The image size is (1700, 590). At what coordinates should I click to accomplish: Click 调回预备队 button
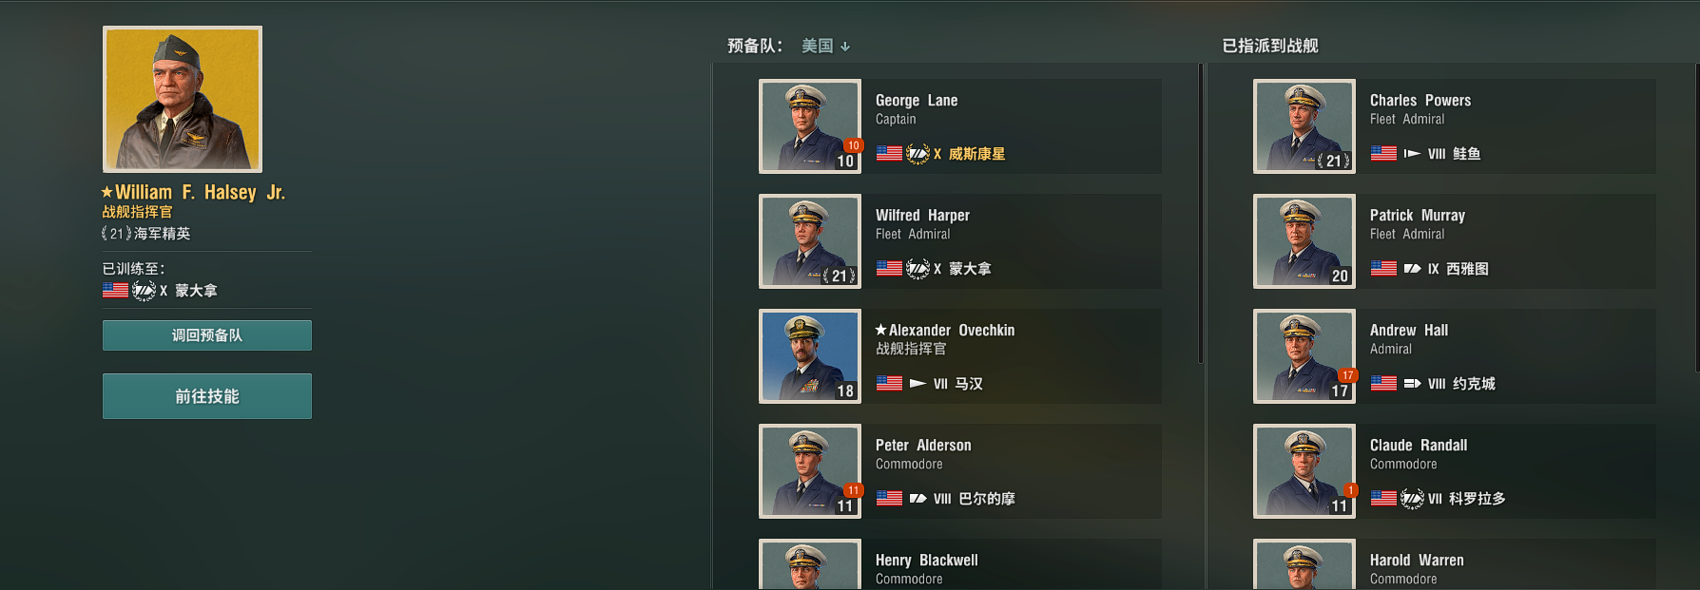207,335
